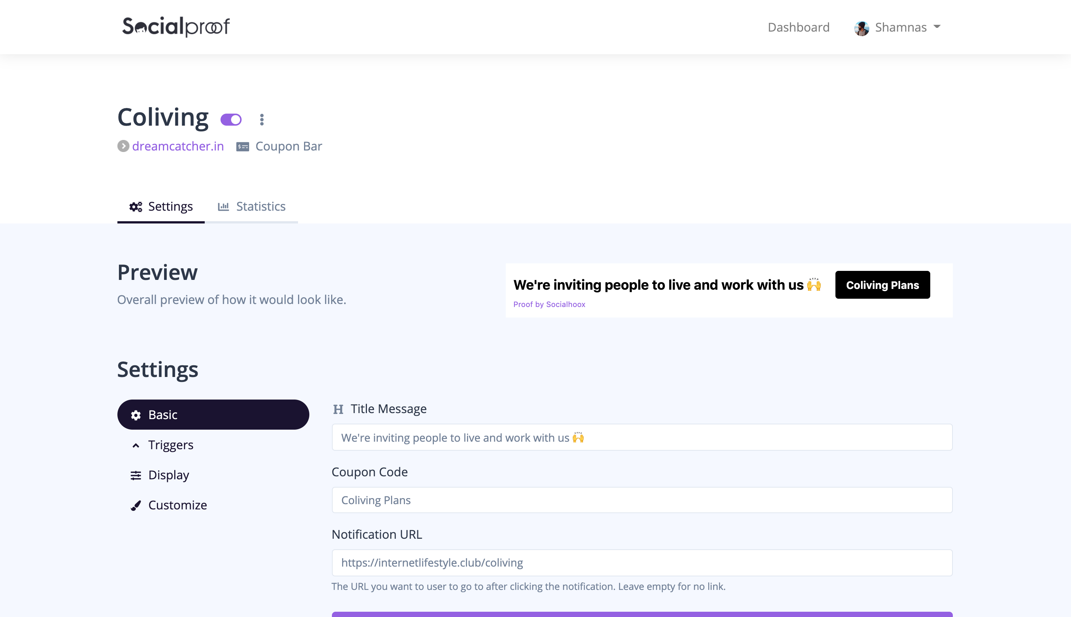1071x617 pixels.
Task: Open the three-dot campaign options menu
Action: 262,120
